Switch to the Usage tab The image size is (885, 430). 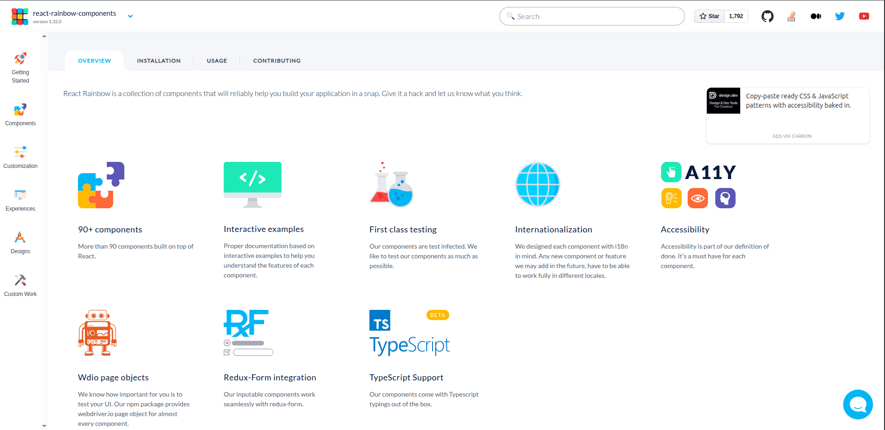217,61
